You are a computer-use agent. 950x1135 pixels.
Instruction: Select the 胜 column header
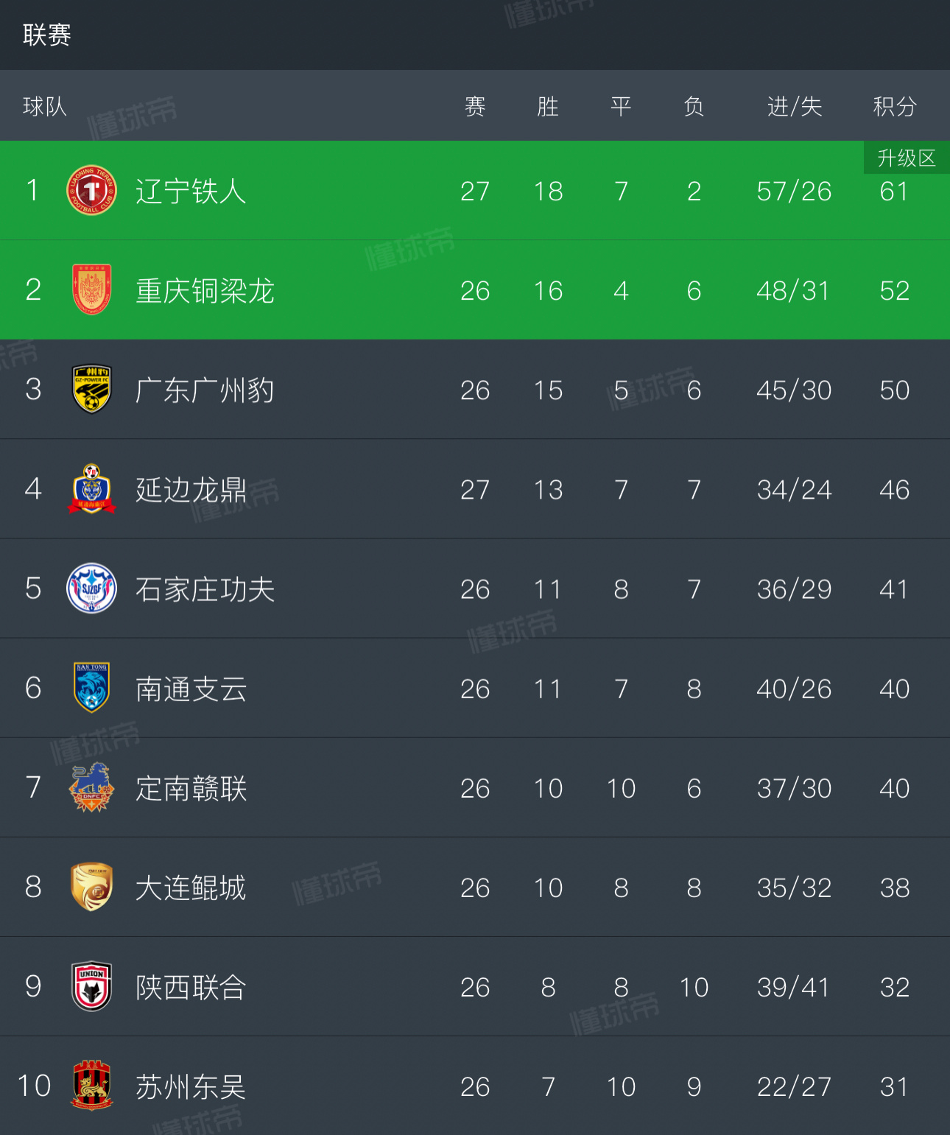(x=547, y=107)
